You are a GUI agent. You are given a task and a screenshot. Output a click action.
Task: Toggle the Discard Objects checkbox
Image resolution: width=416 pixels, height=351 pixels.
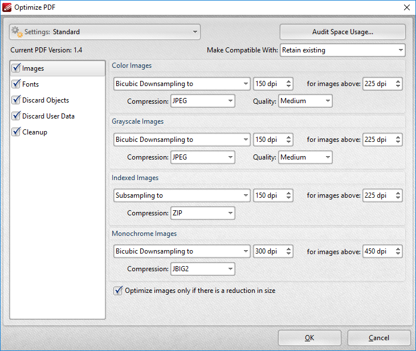click(x=15, y=100)
